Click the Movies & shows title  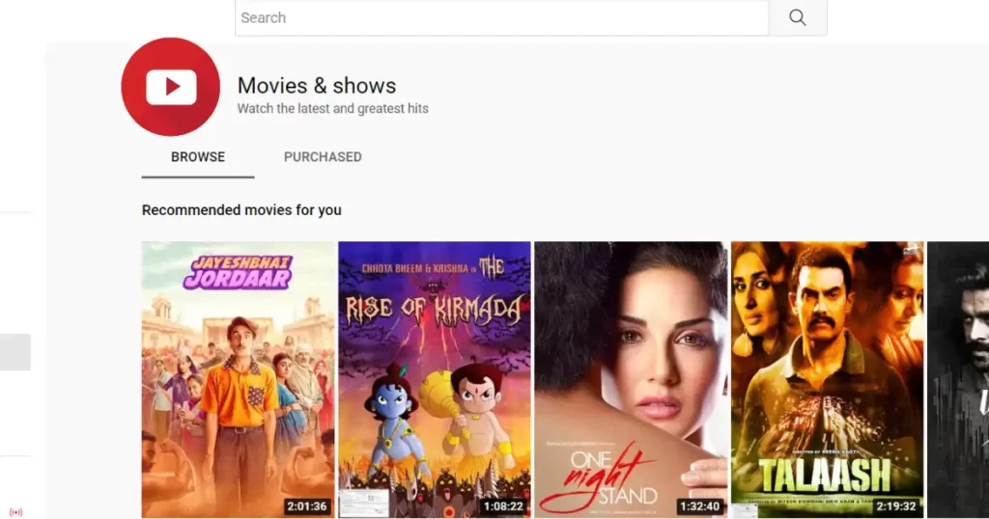coord(317,86)
